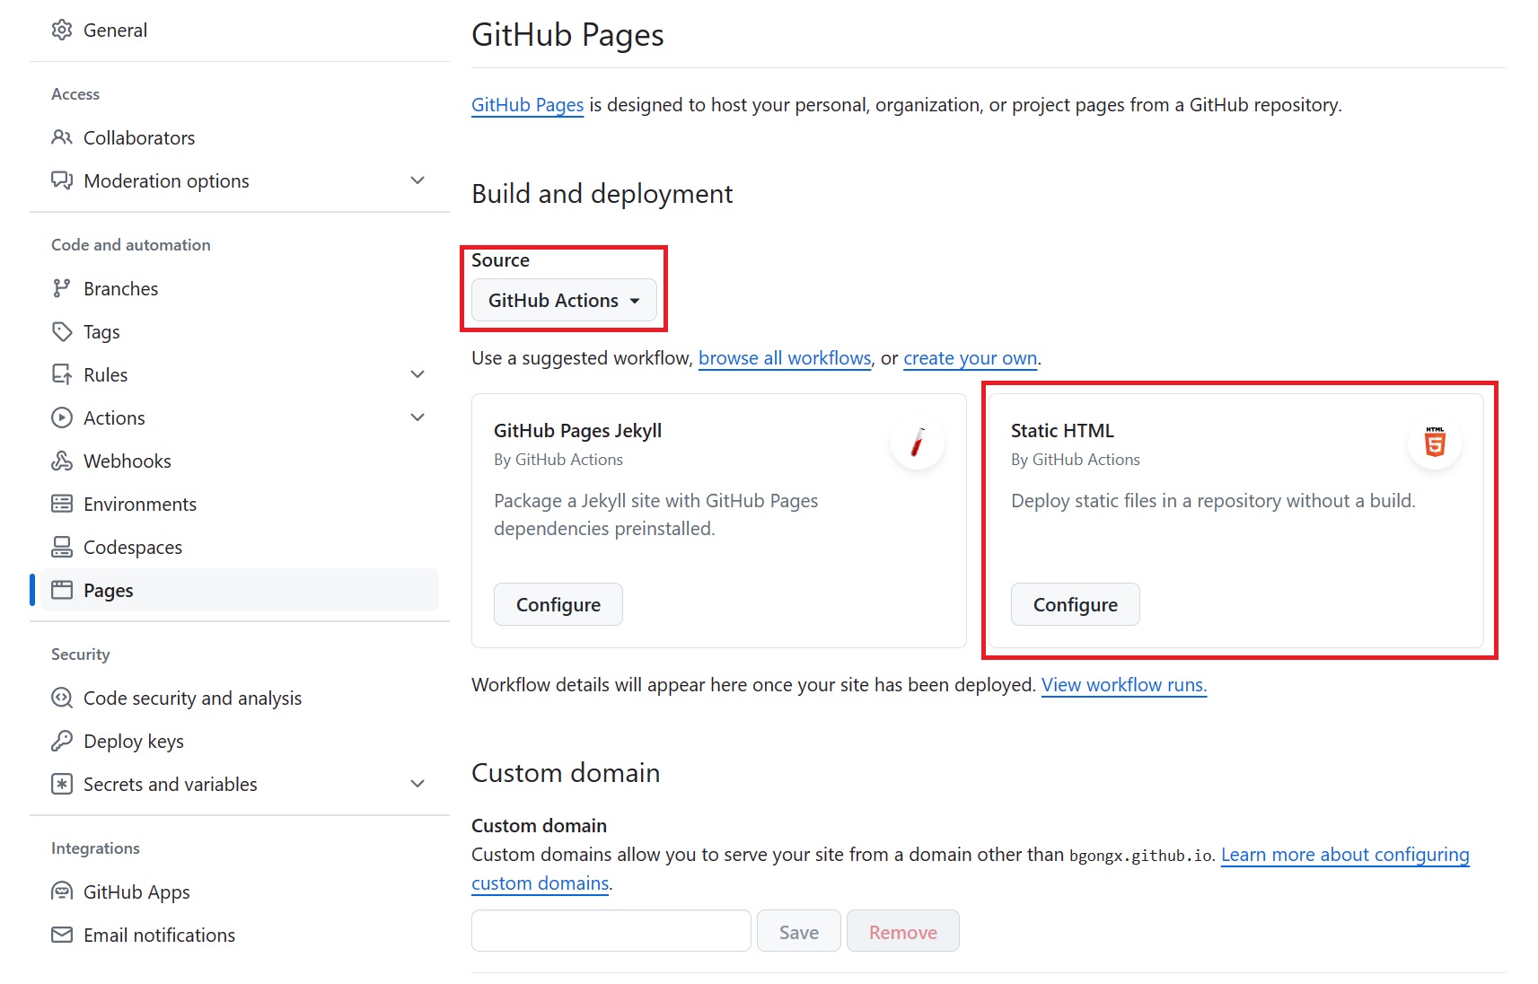Click the Tags label icon
Screen dimensions: 1538x984
62,331
